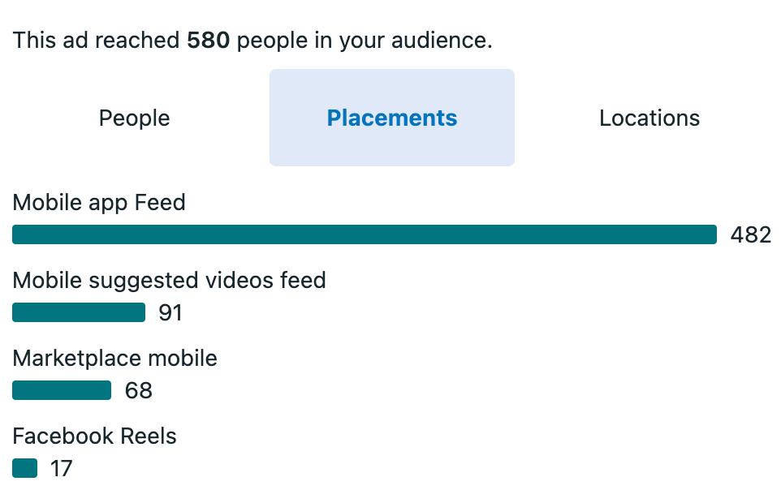Click the Mobile suggested videos feed label
This screenshot has height=490, width=781.
click(169, 280)
